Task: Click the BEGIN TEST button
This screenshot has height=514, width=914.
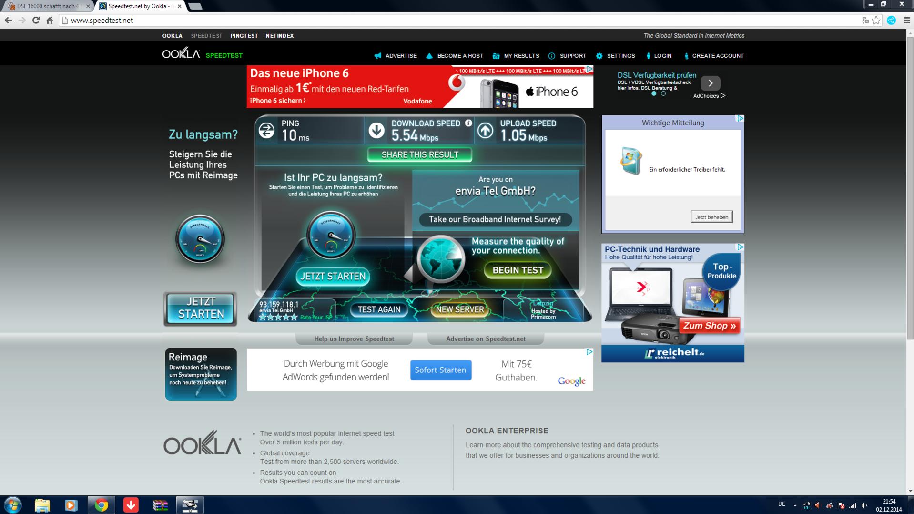Action: 518,270
